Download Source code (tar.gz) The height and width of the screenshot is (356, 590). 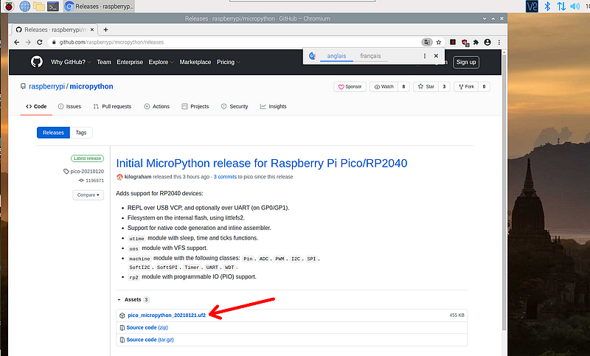point(150,340)
